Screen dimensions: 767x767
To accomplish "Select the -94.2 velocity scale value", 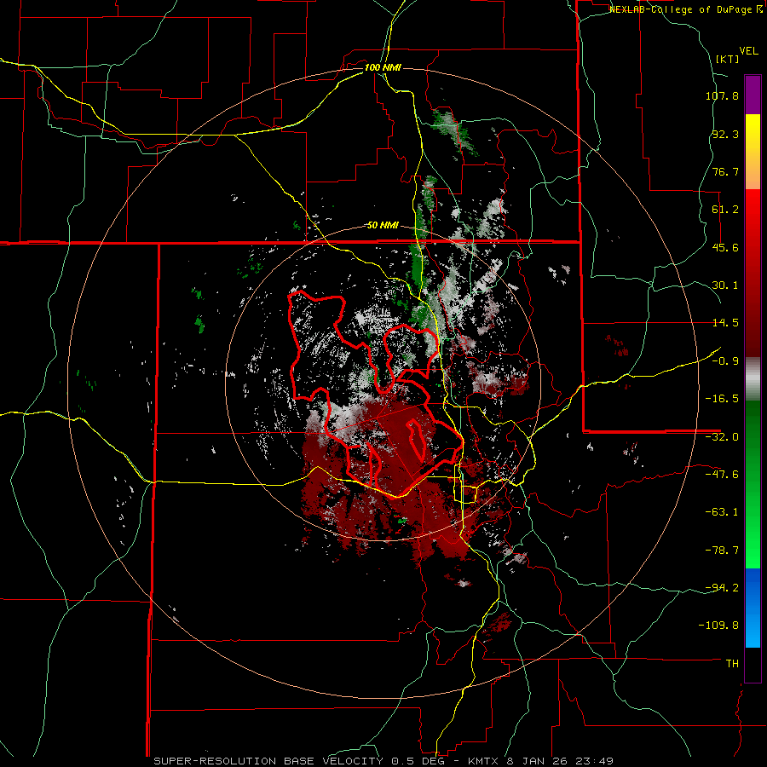I will 722,588.
